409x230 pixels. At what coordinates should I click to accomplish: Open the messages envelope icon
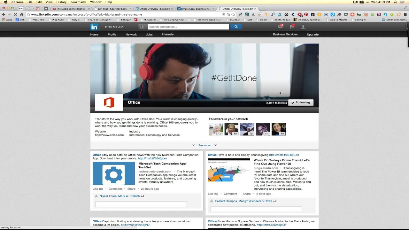[280, 27]
